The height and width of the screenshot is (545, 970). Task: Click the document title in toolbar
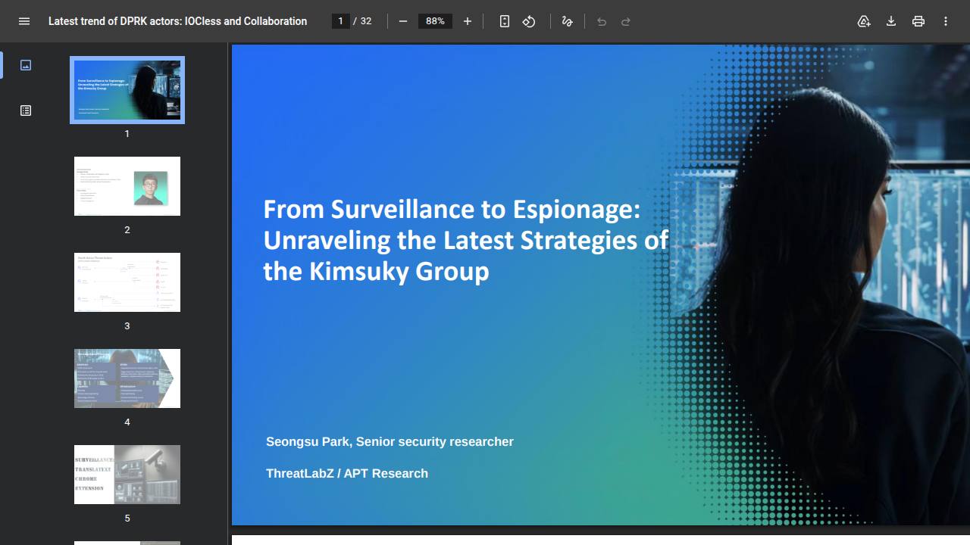tap(178, 21)
